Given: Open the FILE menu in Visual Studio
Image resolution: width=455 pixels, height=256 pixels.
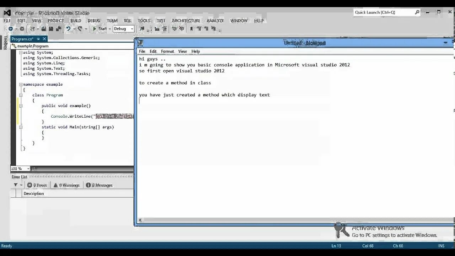Looking at the screenshot, I should pyautogui.click(x=7, y=21).
